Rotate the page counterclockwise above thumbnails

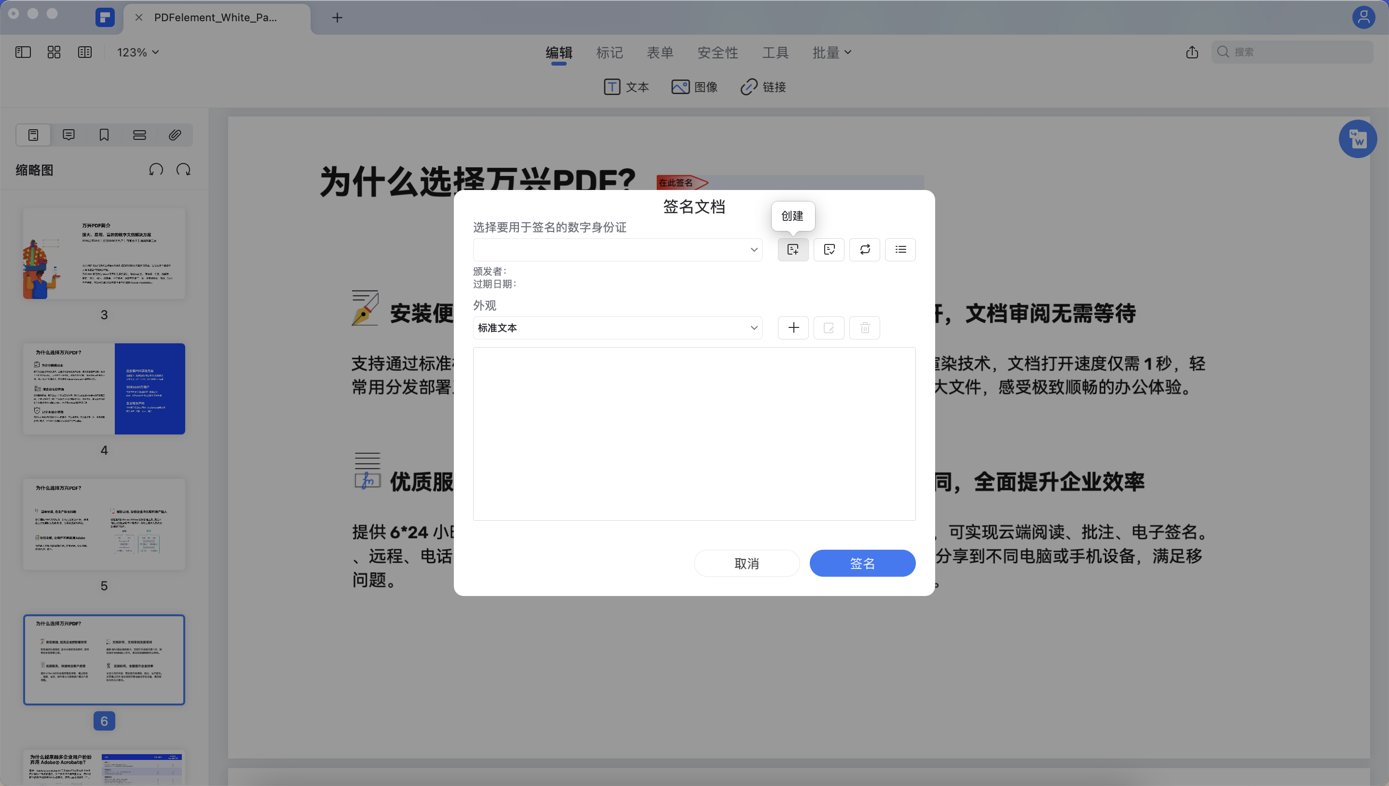156,170
